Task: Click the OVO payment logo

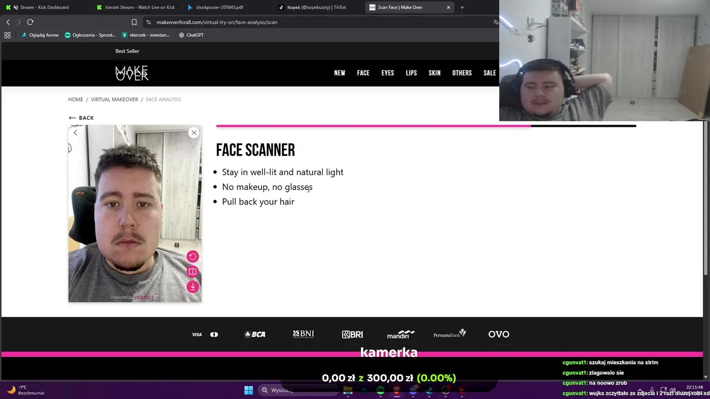Action: point(499,334)
